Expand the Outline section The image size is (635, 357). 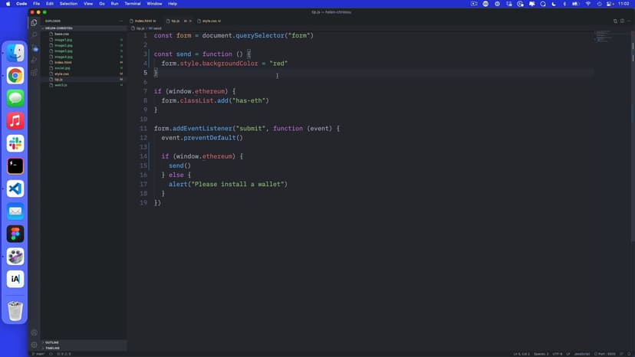52,342
